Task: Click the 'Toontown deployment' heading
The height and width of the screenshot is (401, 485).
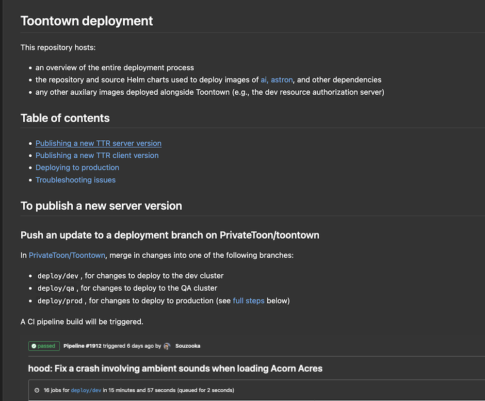Action: pos(87,21)
